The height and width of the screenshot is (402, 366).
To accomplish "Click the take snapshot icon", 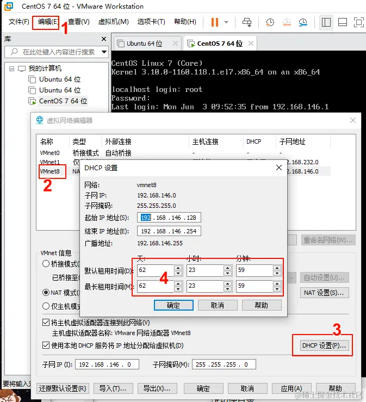I will (270, 22).
